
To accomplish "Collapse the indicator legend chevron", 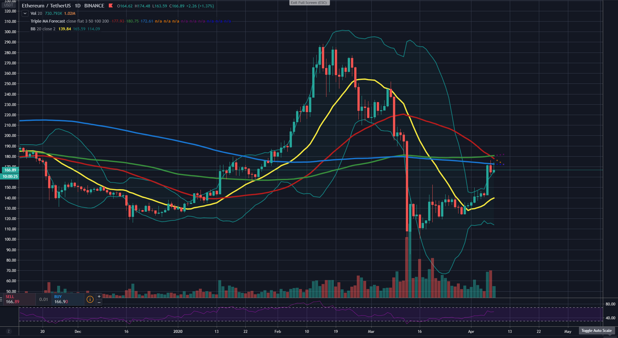I will pyautogui.click(x=25, y=14).
